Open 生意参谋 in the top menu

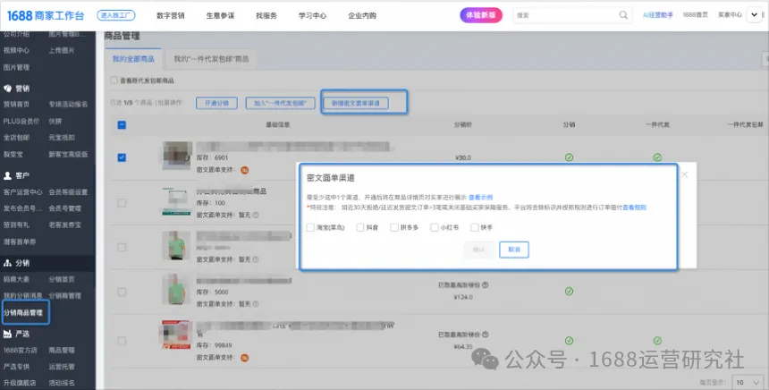click(220, 16)
